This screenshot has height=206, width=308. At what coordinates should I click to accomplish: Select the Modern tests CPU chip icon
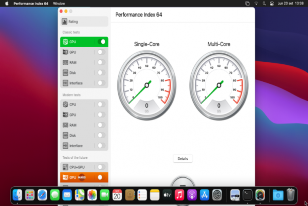[x=65, y=105]
